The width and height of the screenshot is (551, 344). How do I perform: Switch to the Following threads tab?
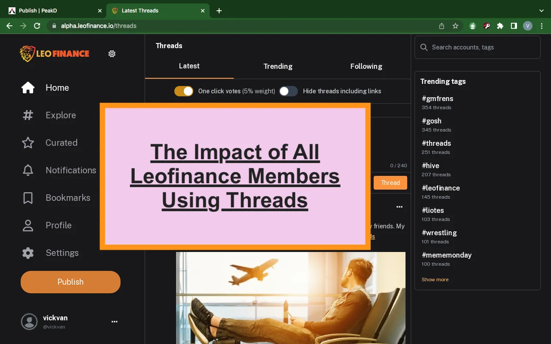366,66
